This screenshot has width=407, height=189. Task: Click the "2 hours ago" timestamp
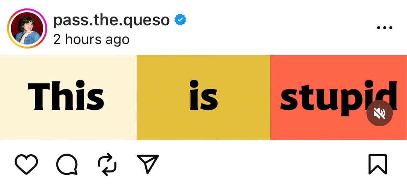pos(91,40)
